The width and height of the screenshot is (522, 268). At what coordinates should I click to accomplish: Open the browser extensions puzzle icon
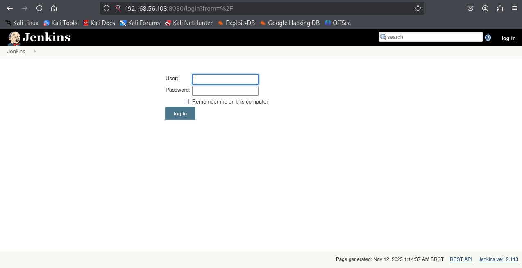(x=500, y=8)
